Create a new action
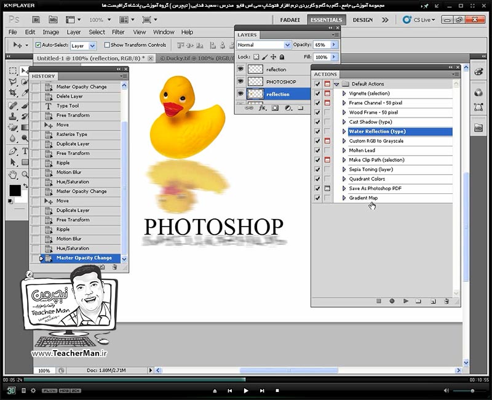 coord(433,301)
